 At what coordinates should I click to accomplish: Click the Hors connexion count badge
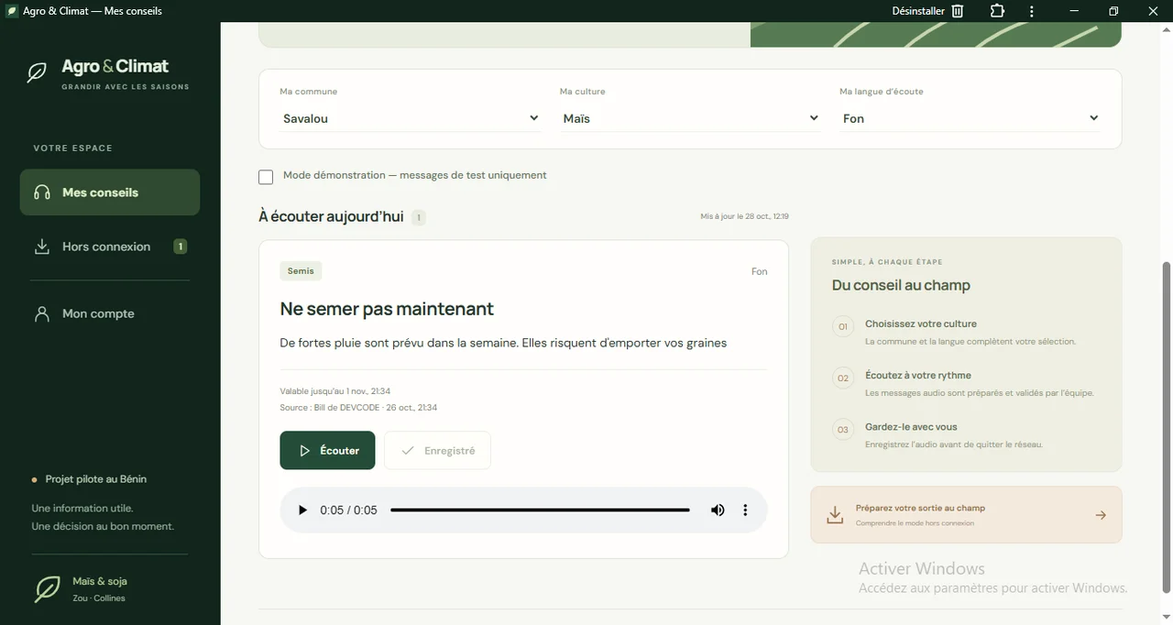[181, 247]
